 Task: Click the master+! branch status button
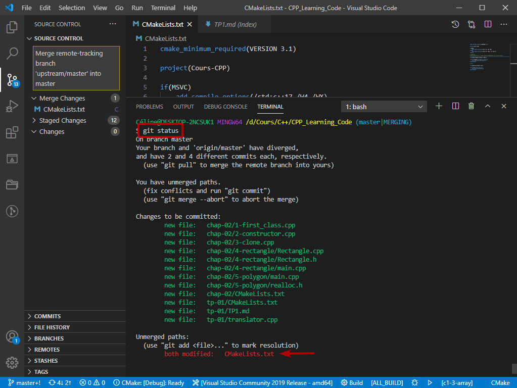(x=24, y=383)
